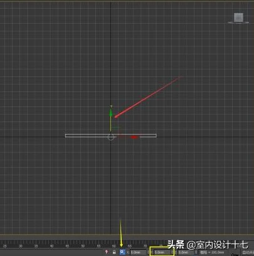Click the Y coordinate input field
This screenshot has width=254, height=256.
[162, 252]
